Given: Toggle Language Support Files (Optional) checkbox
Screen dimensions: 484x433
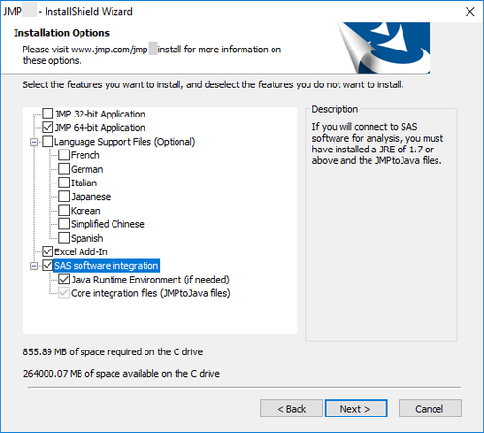Looking at the screenshot, I should click(48, 142).
